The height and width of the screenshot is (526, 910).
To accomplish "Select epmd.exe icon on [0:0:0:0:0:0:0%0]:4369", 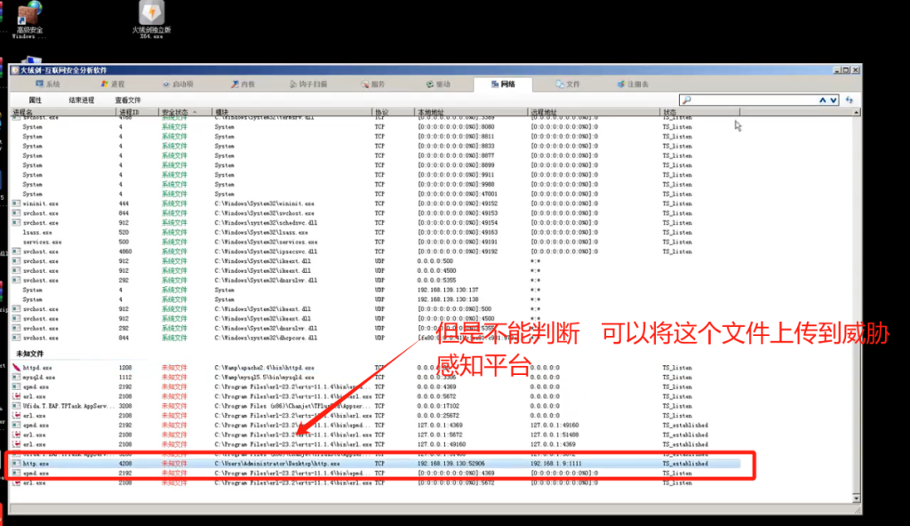I will (16, 474).
